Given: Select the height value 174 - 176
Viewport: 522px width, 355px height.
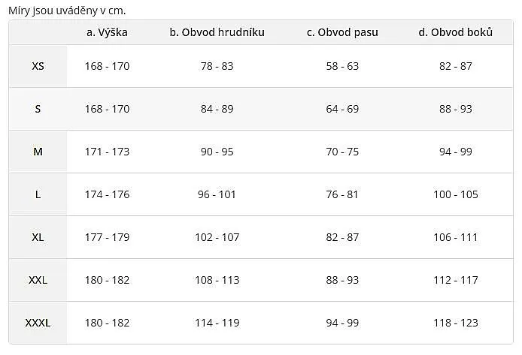Looking at the screenshot, I should pyautogui.click(x=107, y=194).
